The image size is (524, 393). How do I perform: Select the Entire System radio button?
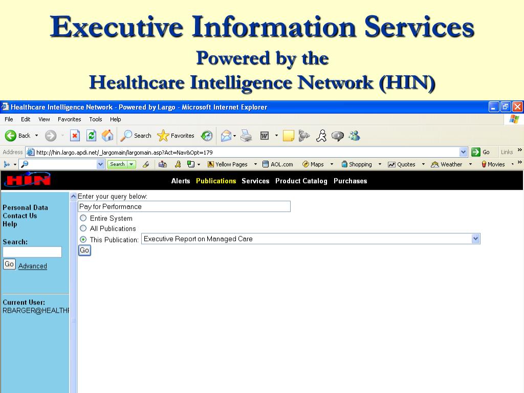83,218
